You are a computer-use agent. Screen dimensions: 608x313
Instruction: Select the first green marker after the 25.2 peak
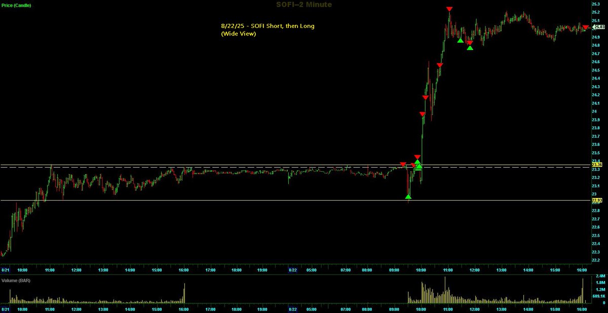[x=460, y=41]
